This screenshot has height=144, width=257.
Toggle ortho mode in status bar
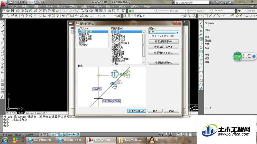pyautogui.click(x=49, y=135)
